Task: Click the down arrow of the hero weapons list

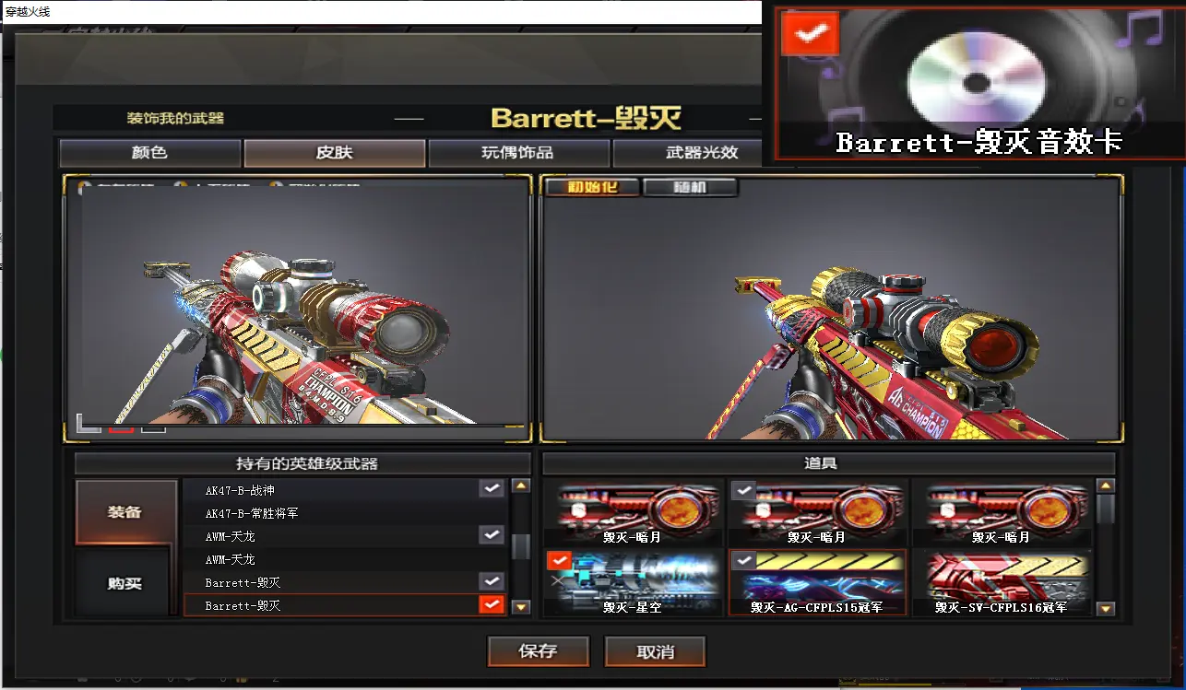Action: pyautogui.click(x=521, y=607)
